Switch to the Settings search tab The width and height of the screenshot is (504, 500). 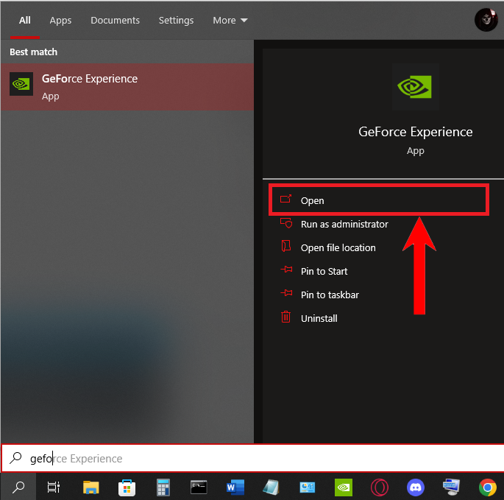tap(176, 21)
